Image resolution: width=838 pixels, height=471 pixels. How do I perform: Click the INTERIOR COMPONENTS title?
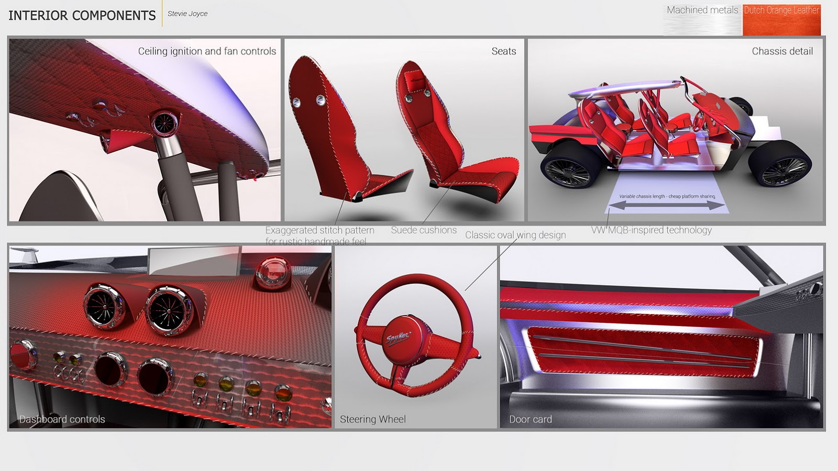pos(82,16)
